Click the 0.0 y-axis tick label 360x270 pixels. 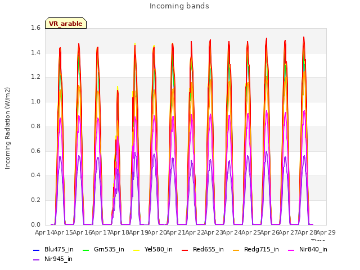coord(35,224)
